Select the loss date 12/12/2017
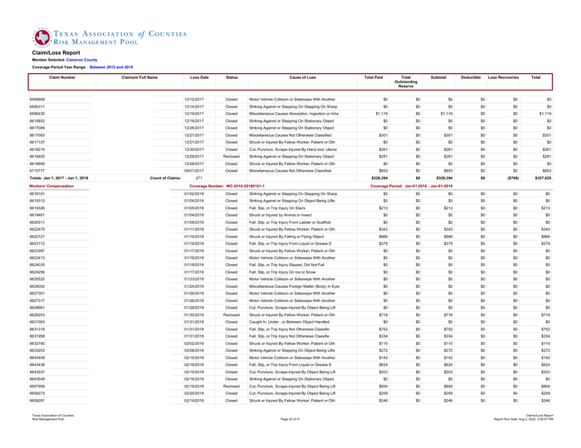 click(193, 100)
